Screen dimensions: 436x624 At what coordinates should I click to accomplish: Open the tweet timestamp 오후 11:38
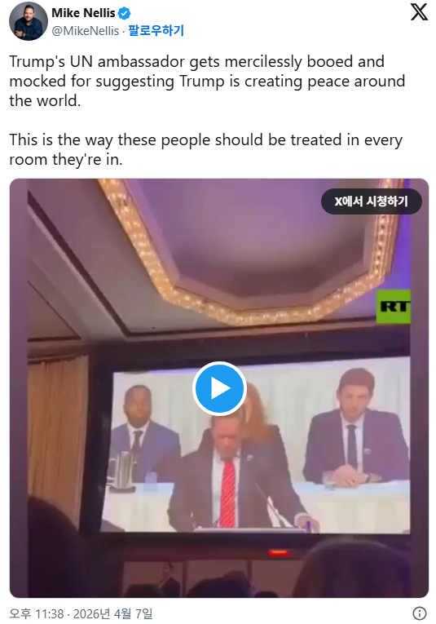(36, 613)
